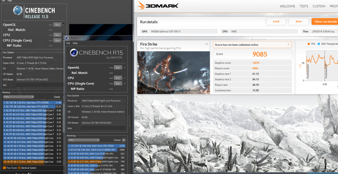This screenshot has width=338, height=174.
Task: Click the NVIDIA GeForce GTX 780 Ti GPU field
Action: coord(183,32)
